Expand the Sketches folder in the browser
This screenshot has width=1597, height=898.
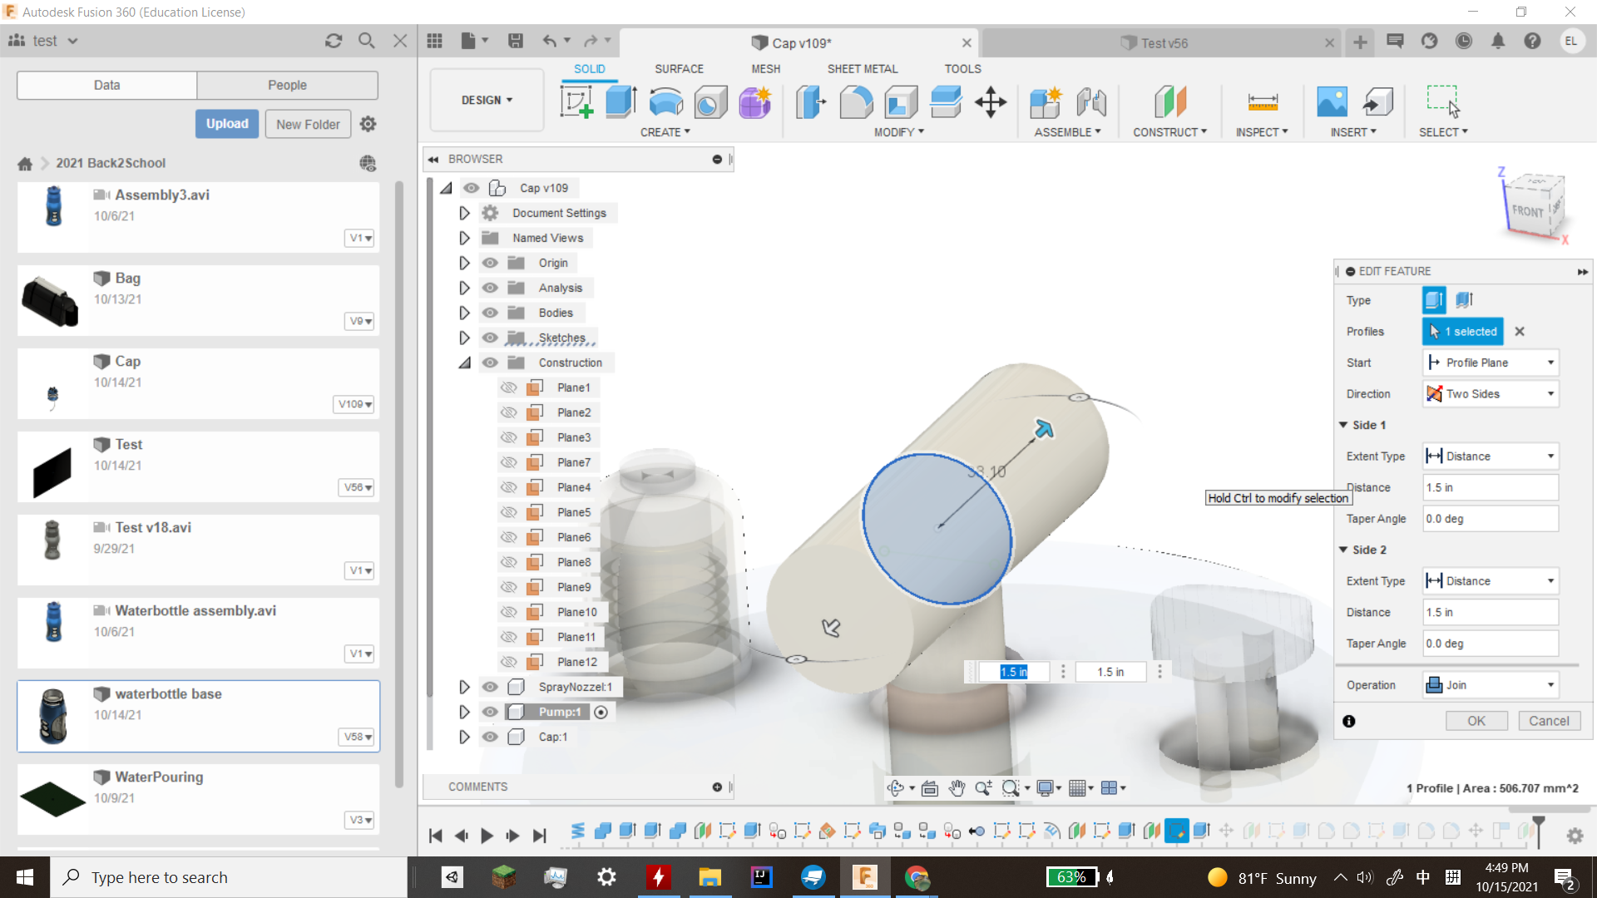[464, 338]
